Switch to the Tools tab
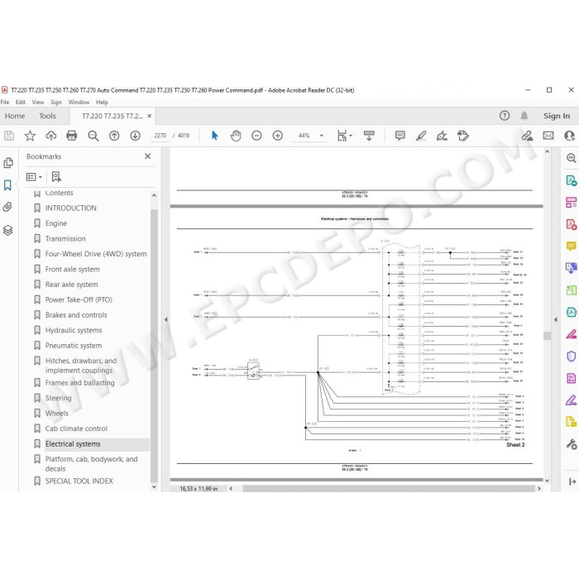This screenshot has width=579, height=579. tap(48, 116)
